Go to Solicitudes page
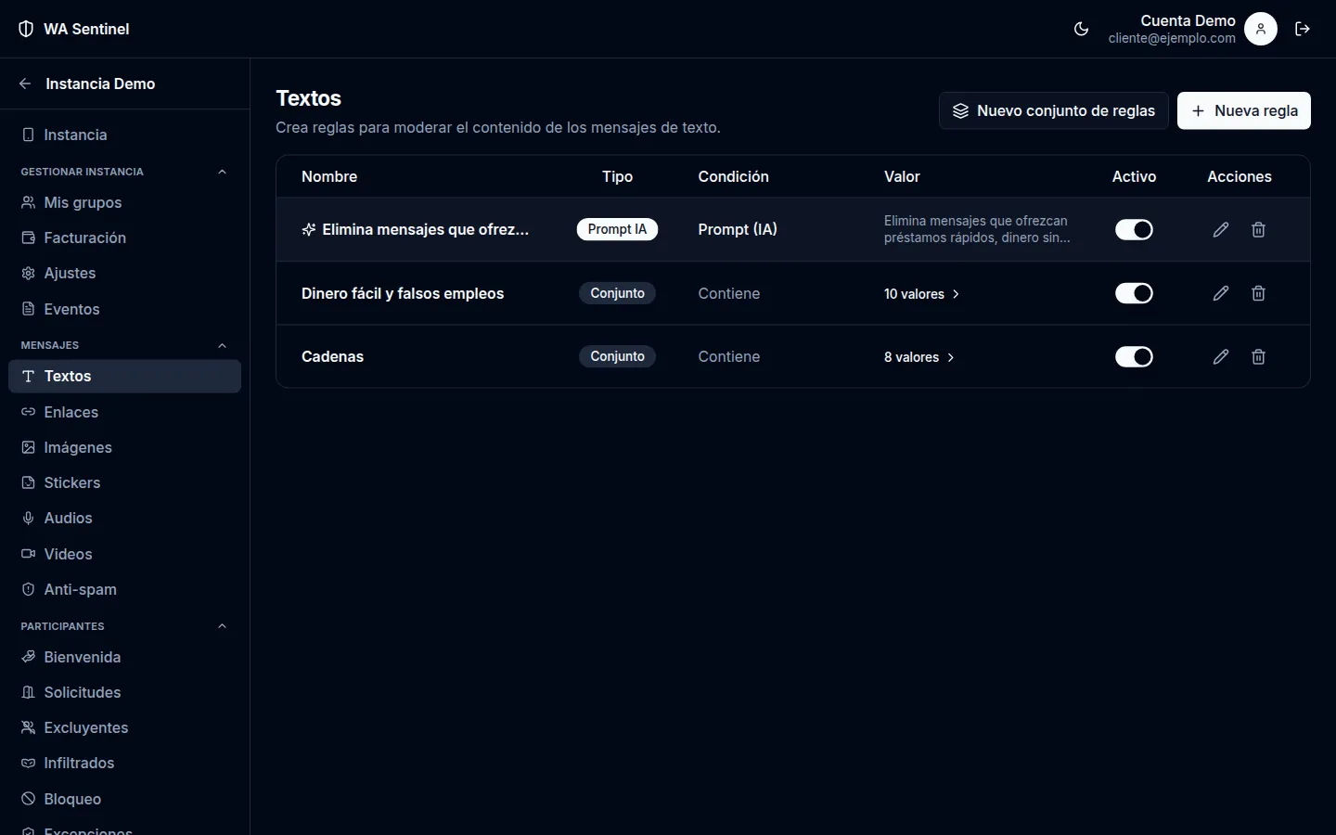Image resolution: width=1336 pixels, height=835 pixels. click(x=124, y=692)
